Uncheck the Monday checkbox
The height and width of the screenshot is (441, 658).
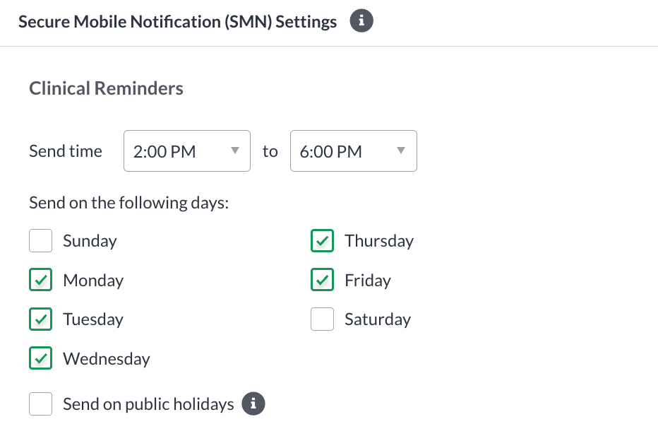point(41,280)
